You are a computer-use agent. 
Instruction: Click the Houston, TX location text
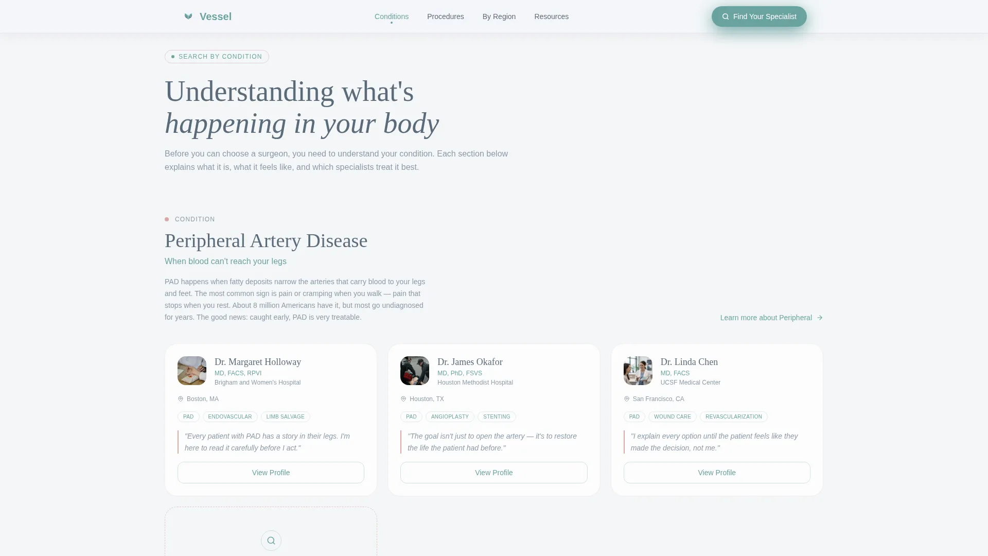tap(427, 399)
